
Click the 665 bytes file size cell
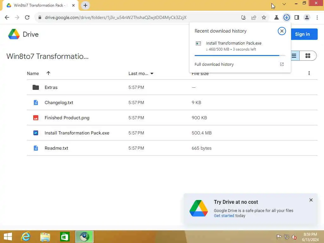(202, 148)
